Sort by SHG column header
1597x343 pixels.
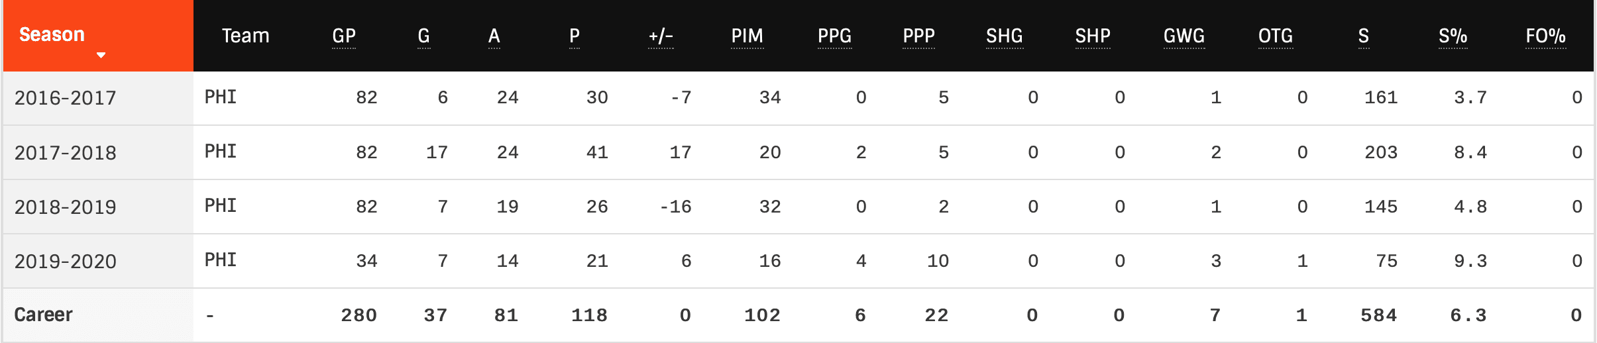(x=1004, y=36)
